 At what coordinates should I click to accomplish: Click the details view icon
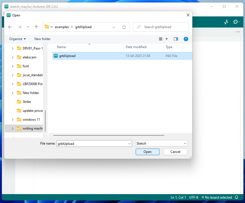[x=161, y=39]
